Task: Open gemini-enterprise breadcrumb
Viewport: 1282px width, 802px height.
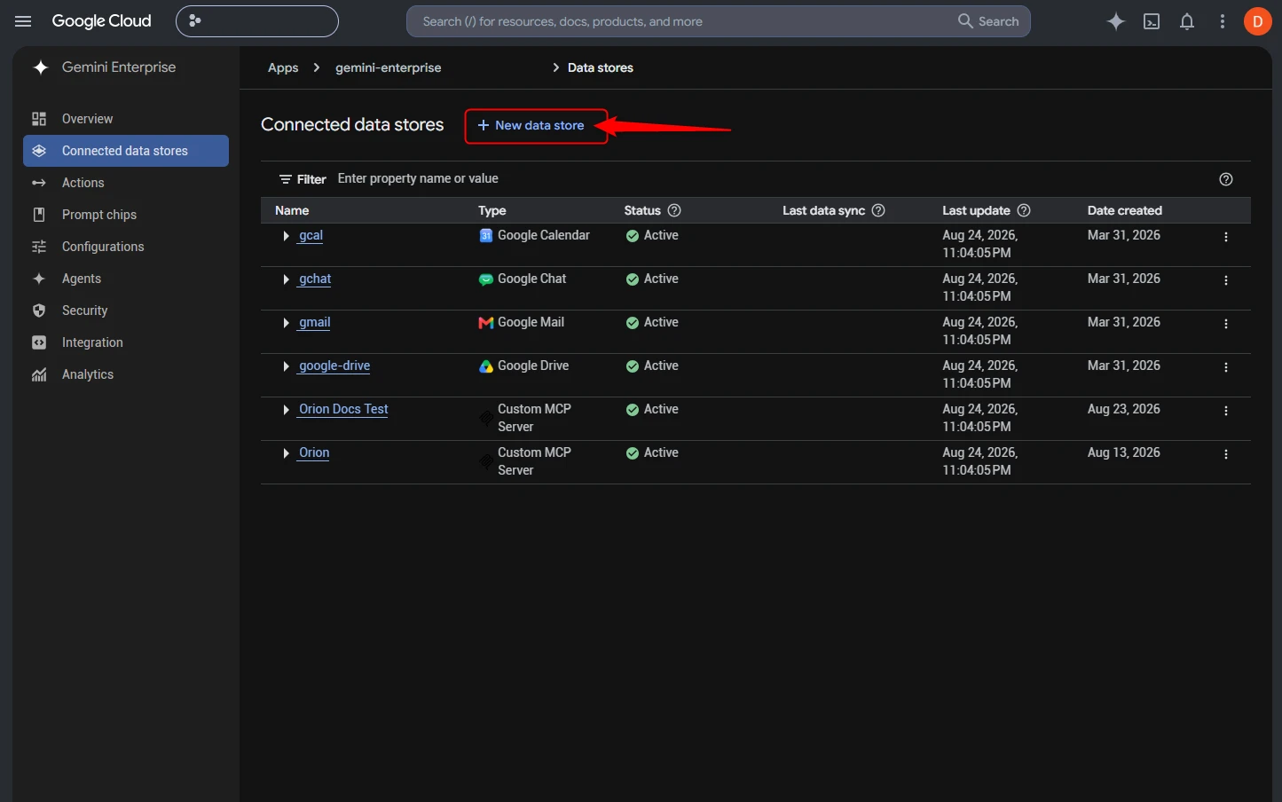Action: pyautogui.click(x=388, y=67)
